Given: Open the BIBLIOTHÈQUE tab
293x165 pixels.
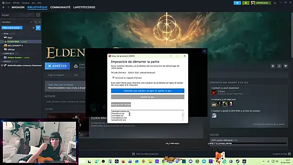Looking at the screenshot, I should (37, 7).
